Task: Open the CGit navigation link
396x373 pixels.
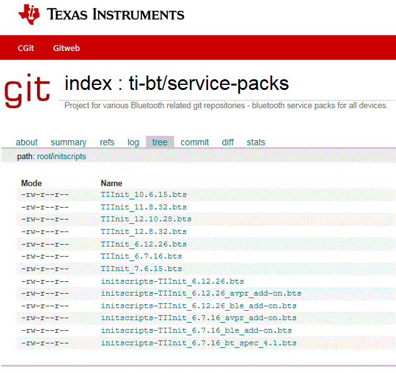Action: click(26, 48)
